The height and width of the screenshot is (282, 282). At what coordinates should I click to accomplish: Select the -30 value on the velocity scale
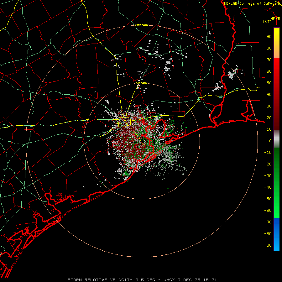[x=268, y=176]
